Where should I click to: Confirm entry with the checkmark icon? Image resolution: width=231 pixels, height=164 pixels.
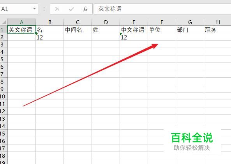pyautogui.click(x=71, y=9)
